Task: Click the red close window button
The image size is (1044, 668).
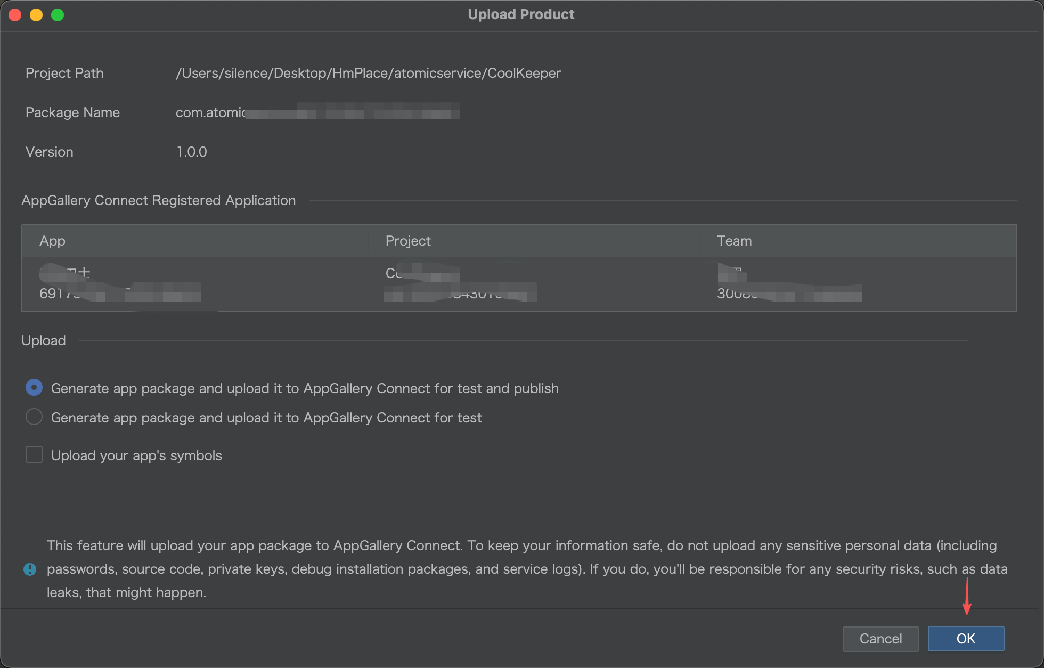Action: tap(15, 15)
